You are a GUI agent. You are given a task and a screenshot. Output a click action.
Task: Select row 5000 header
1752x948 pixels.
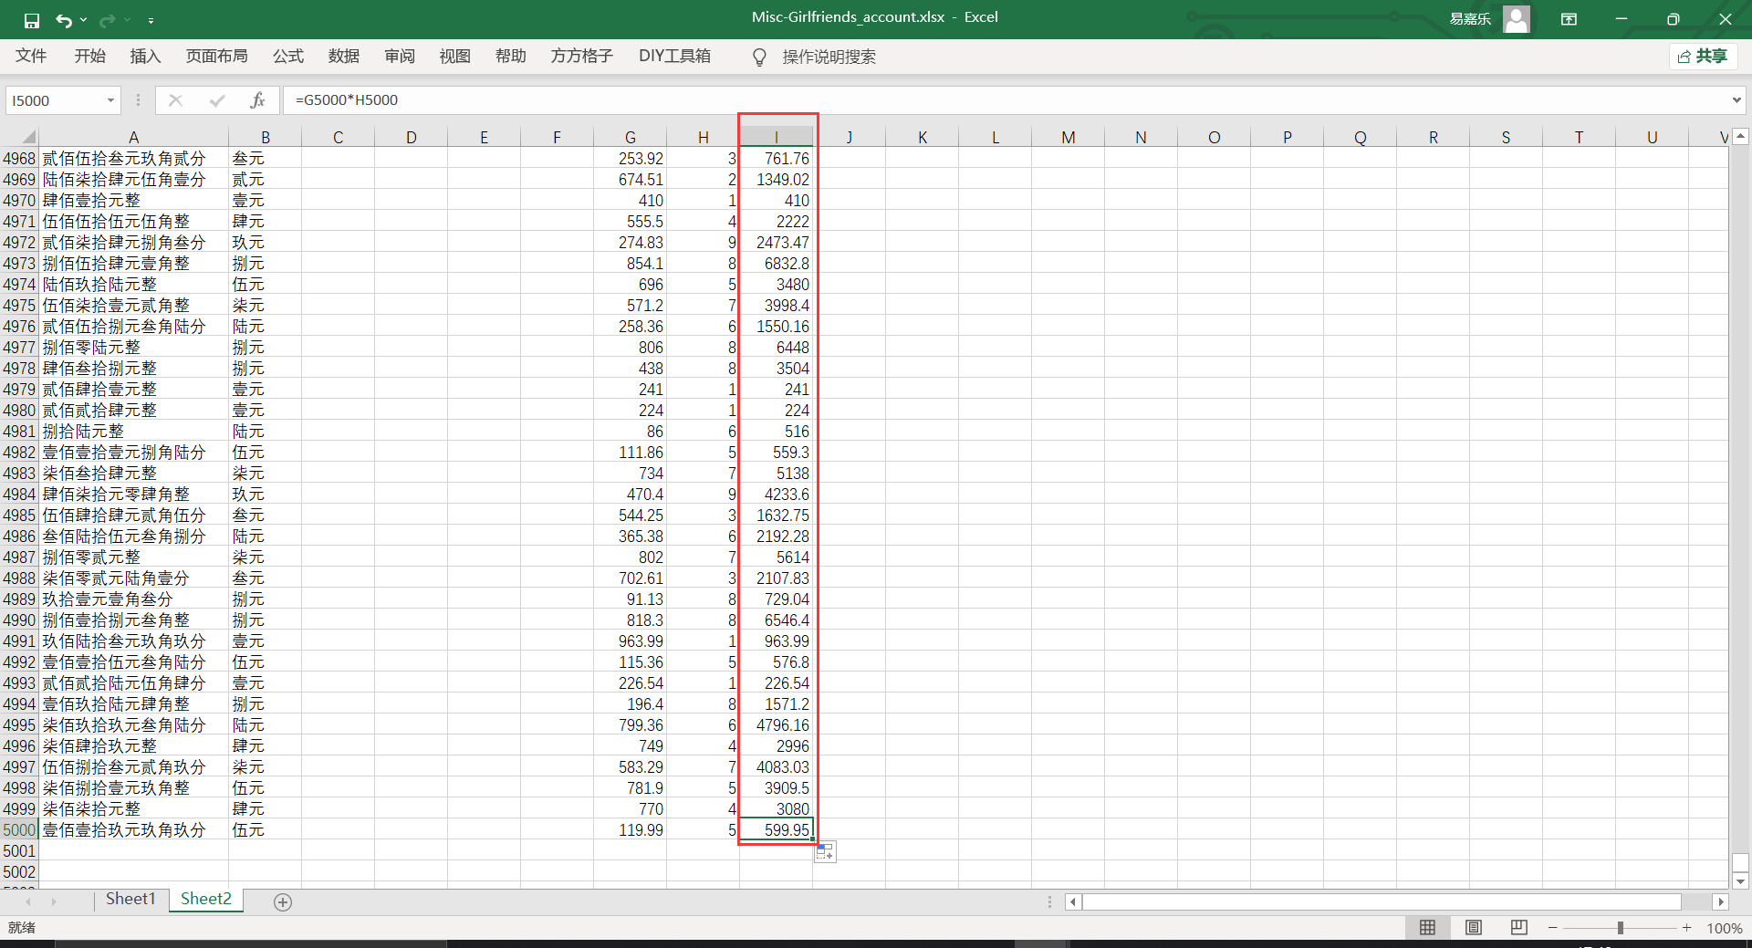point(19,830)
